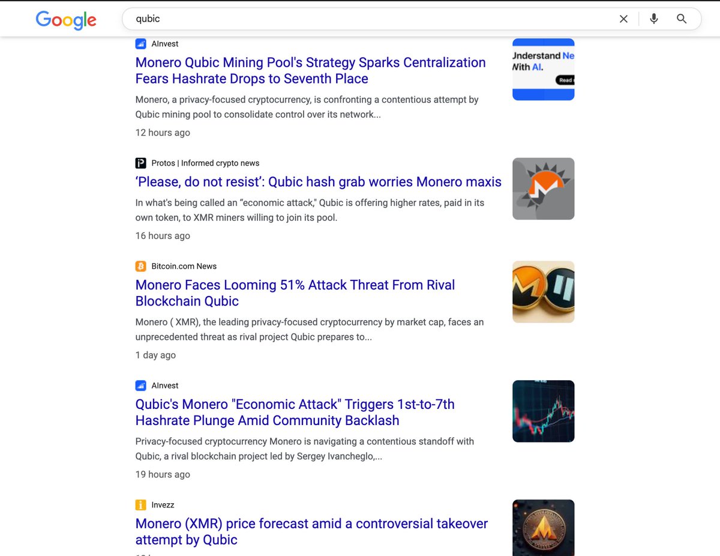720x556 pixels.
Task: Click the snippet starting 'Monero, a privacy-focused cryptocurrency'
Action: pyautogui.click(x=307, y=107)
